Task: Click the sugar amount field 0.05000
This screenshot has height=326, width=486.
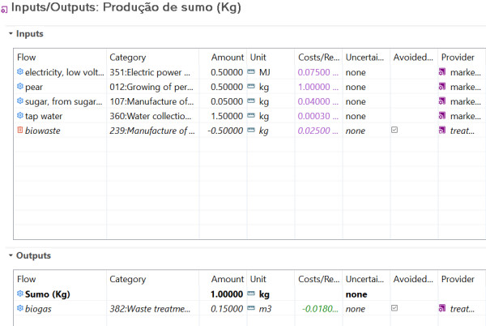Action: coord(227,101)
